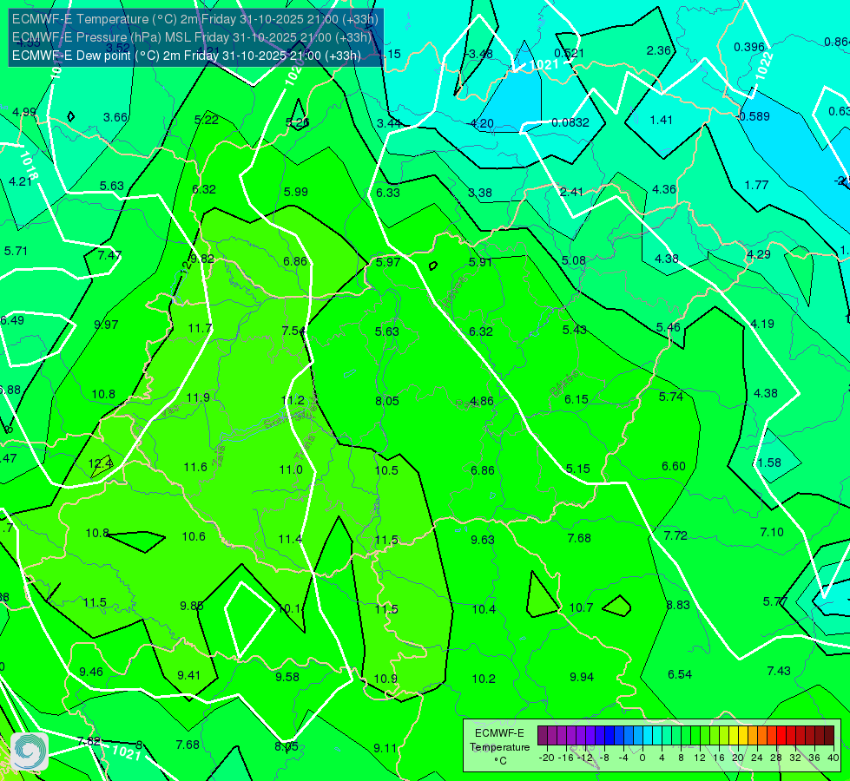Click the 5.97 temperature value

point(388,262)
